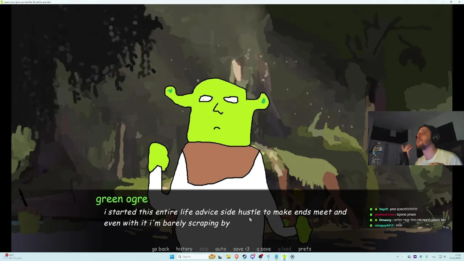
Task: Open the Notepad taskbar icon
Action: [276, 257]
